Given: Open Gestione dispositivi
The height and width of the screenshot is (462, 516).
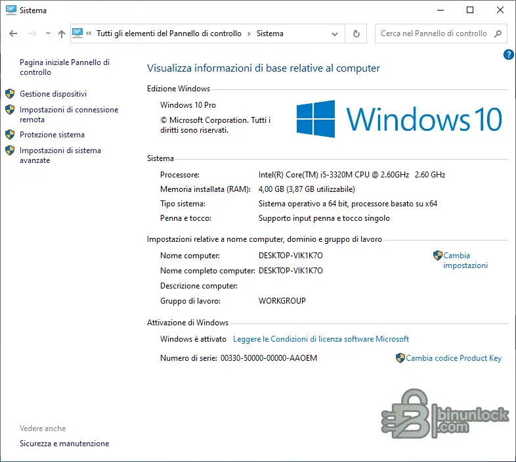Looking at the screenshot, I should 53,94.
